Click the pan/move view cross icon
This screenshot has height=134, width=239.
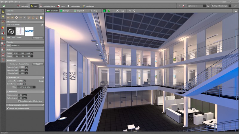click(x=130, y=11)
